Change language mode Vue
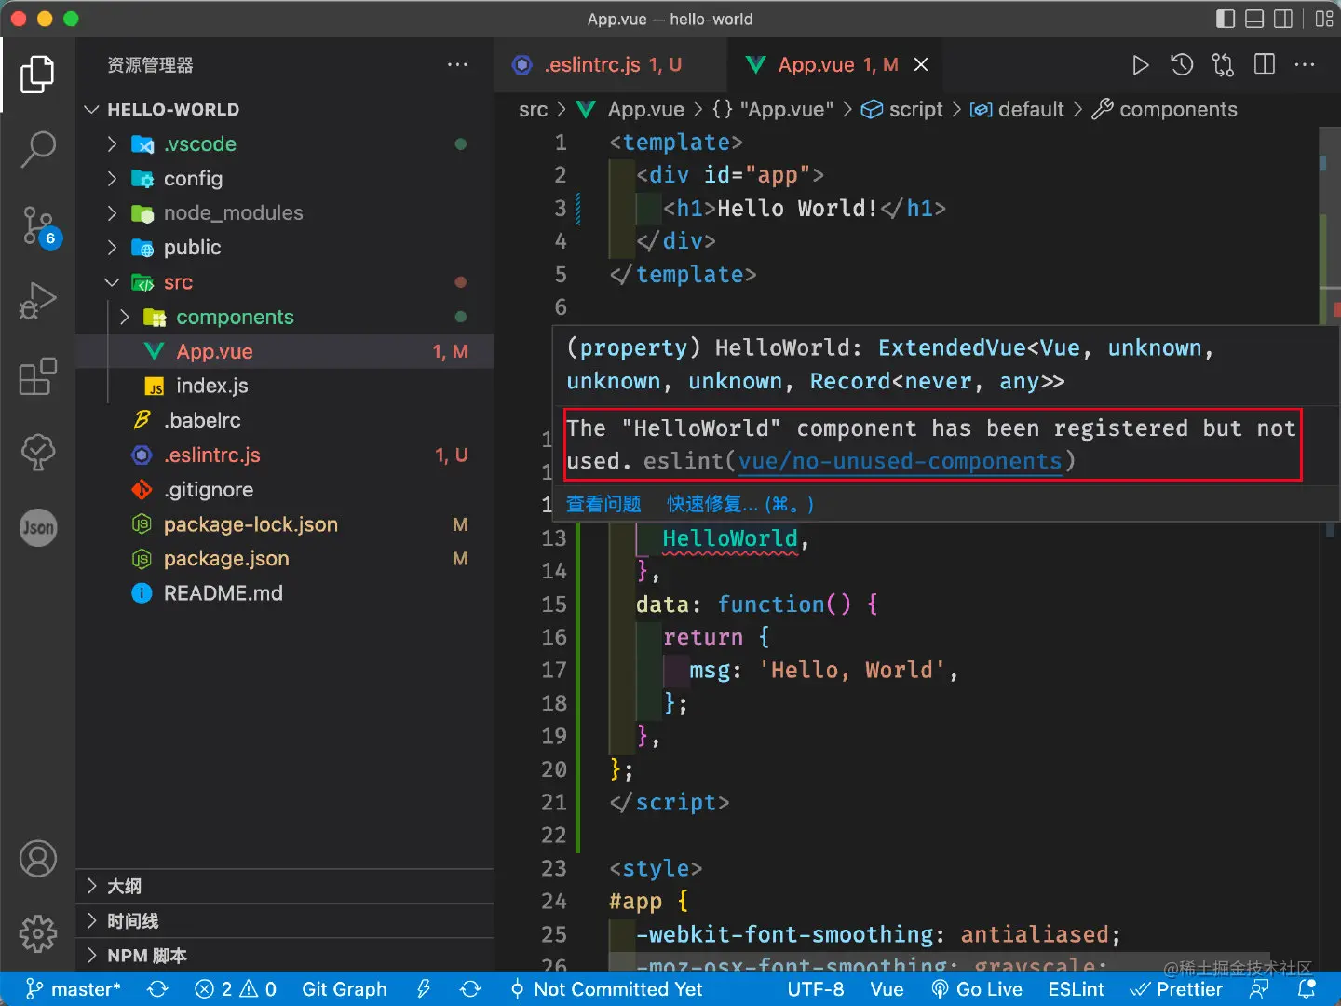 click(887, 989)
